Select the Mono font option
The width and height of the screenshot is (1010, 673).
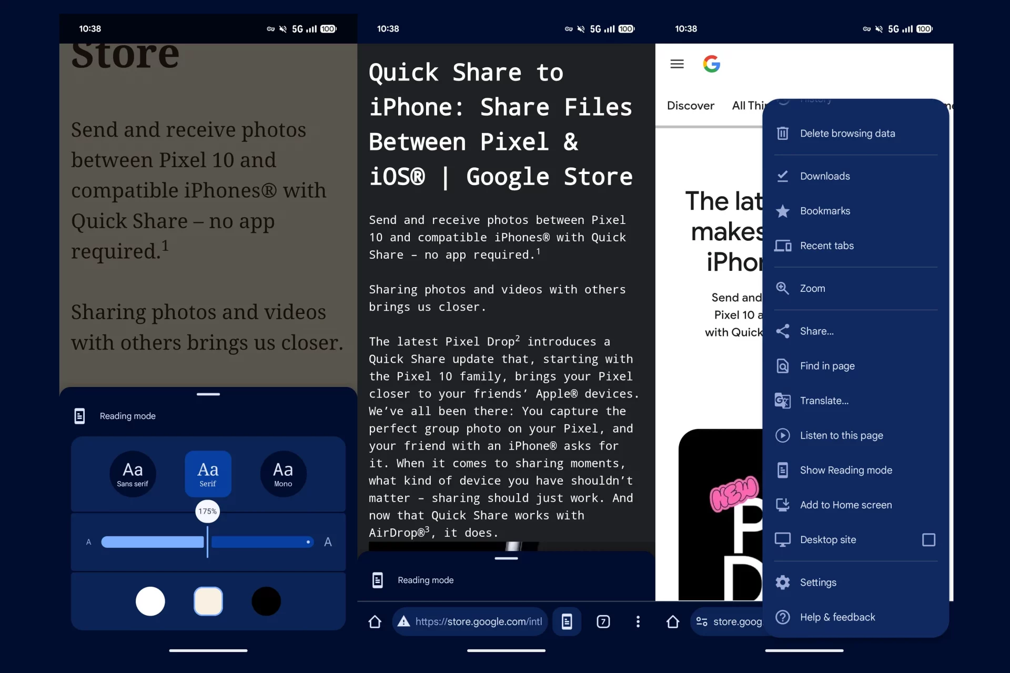tap(283, 473)
